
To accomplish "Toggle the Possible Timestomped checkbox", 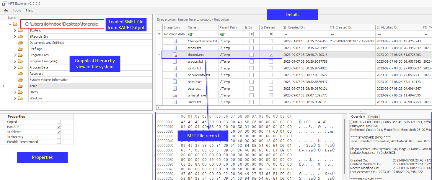I will (59, 142).
